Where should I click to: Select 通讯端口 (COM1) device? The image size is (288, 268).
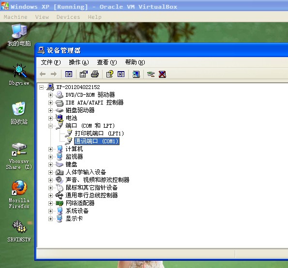97,141
